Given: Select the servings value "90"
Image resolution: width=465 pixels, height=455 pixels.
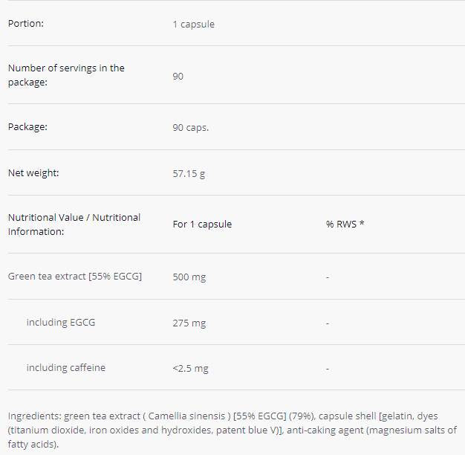Looking at the screenshot, I should [178, 76].
